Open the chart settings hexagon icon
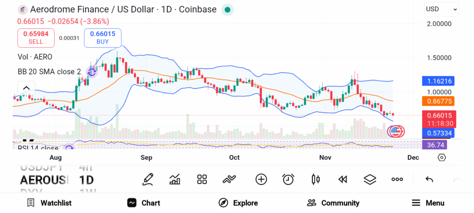This screenshot has height=213, width=474. 442,158
